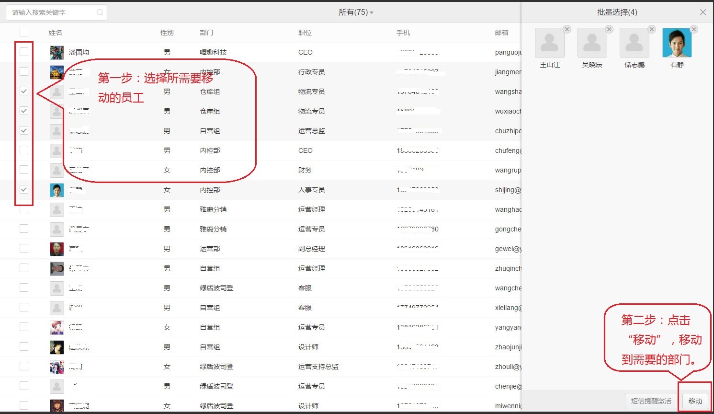
Task: Close the 批量选择 panel
Action: (x=703, y=12)
